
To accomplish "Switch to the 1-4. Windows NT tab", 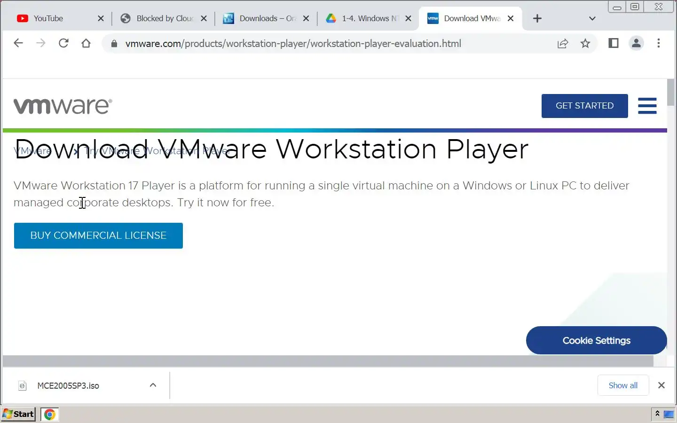I will pyautogui.click(x=370, y=18).
